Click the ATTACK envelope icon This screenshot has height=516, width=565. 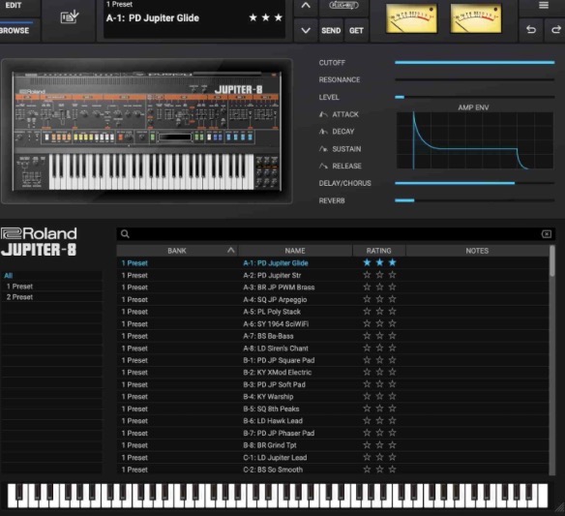[323, 114]
